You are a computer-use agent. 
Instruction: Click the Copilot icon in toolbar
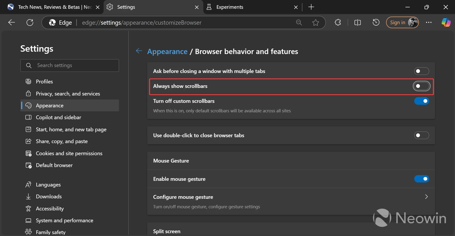446,22
